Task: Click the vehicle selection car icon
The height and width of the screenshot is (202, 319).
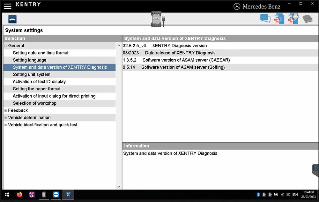Action: 12,19
